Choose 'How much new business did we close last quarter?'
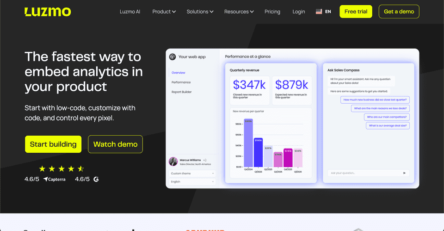The height and width of the screenshot is (231, 444). pyautogui.click(x=375, y=100)
